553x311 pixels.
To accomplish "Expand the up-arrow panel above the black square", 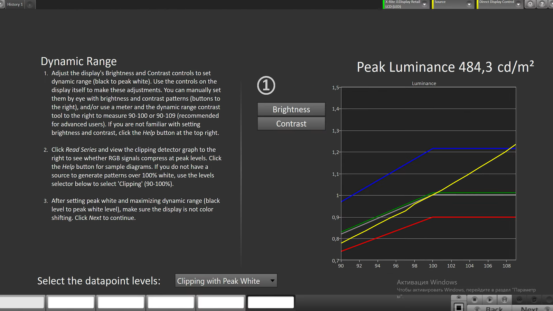I will pyautogui.click(x=459, y=298).
